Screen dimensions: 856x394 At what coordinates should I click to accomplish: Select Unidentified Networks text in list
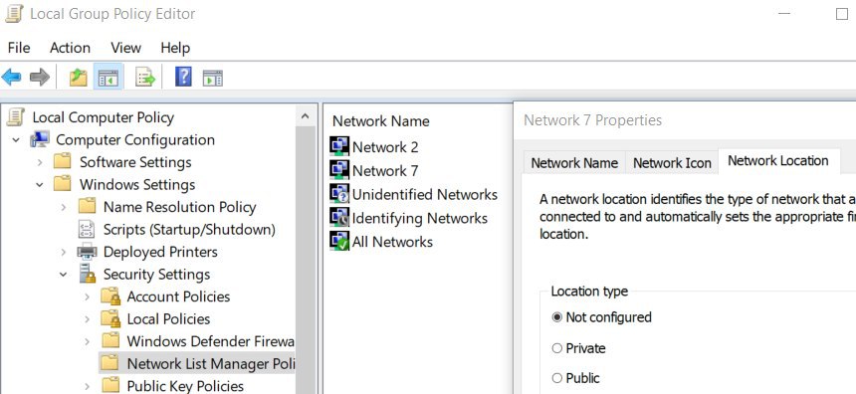pos(425,195)
